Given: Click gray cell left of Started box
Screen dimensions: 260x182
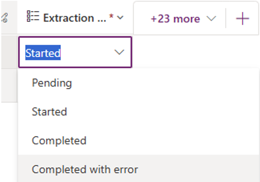Looking at the screenshot, I should [x=9, y=52].
